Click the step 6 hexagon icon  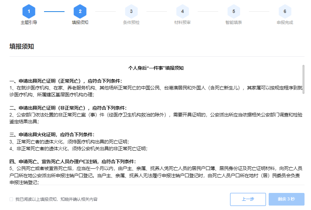coord(285,12)
